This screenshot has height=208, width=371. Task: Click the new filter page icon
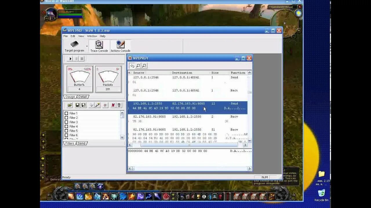click(x=91, y=105)
